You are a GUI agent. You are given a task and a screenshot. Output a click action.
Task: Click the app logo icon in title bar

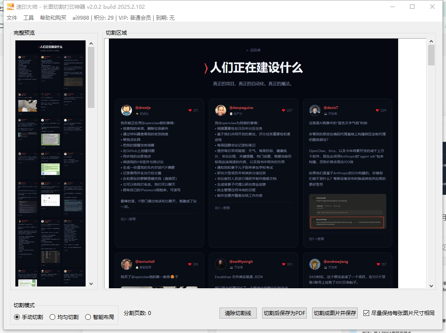[x=11, y=7]
